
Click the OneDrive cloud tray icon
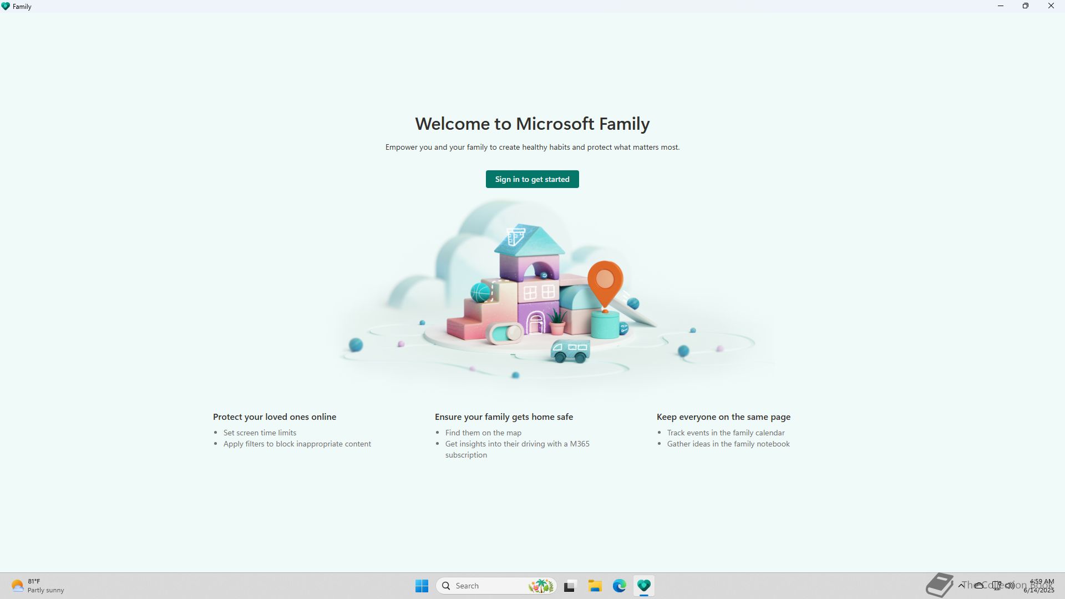tap(979, 585)
